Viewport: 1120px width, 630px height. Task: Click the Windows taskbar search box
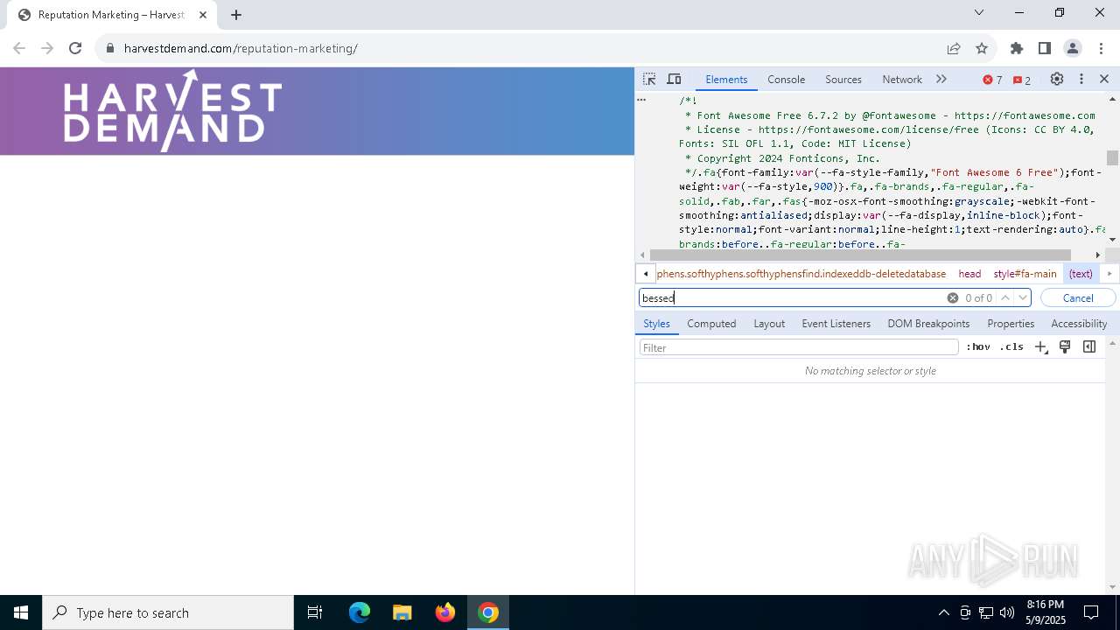click(168, 612)
